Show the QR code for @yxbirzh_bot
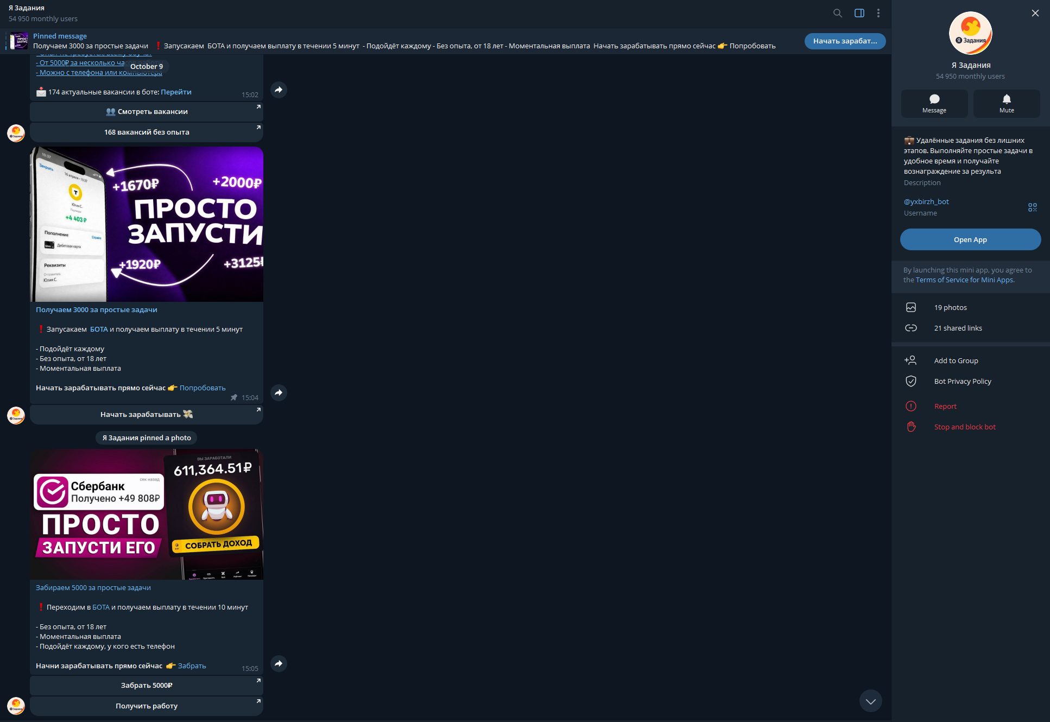Image resolution: width=1050 pixels, height=722 pixels. click(x=1033, y=207)
